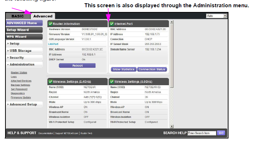Open Backup Settings link
The width and height of the screenshot is (259, 141).
(20, 85)
